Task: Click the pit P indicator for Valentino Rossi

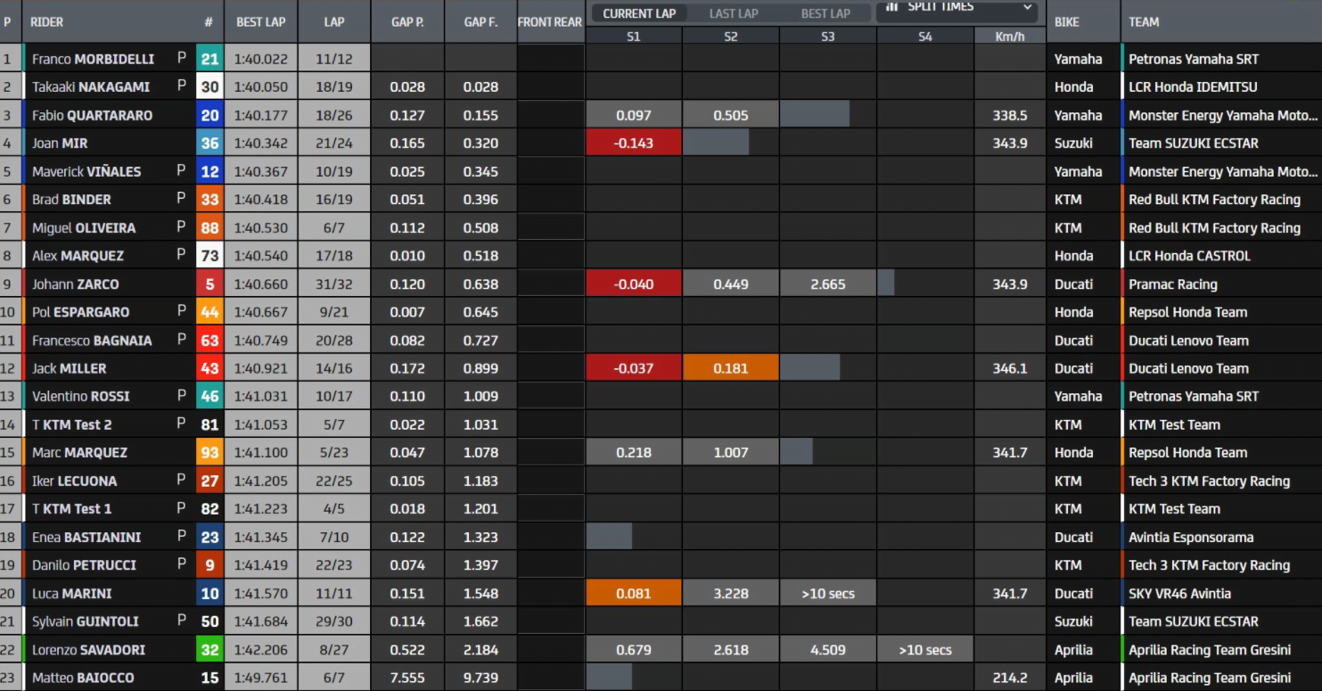Action: 182,396
